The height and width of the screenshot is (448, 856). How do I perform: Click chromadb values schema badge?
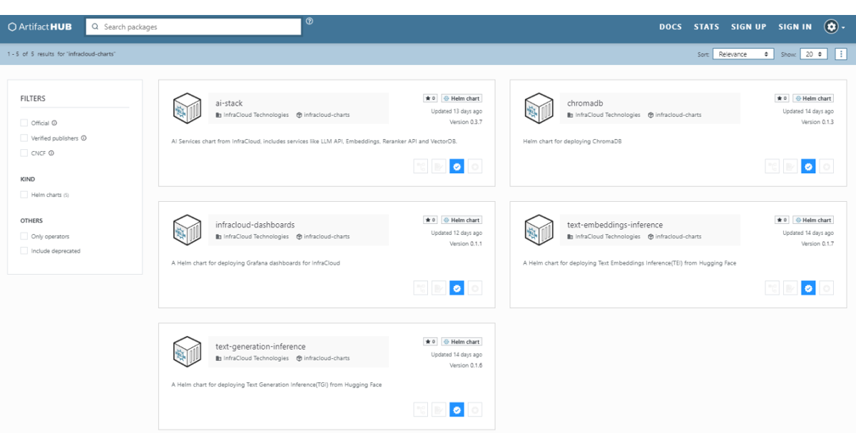(773, 166)
